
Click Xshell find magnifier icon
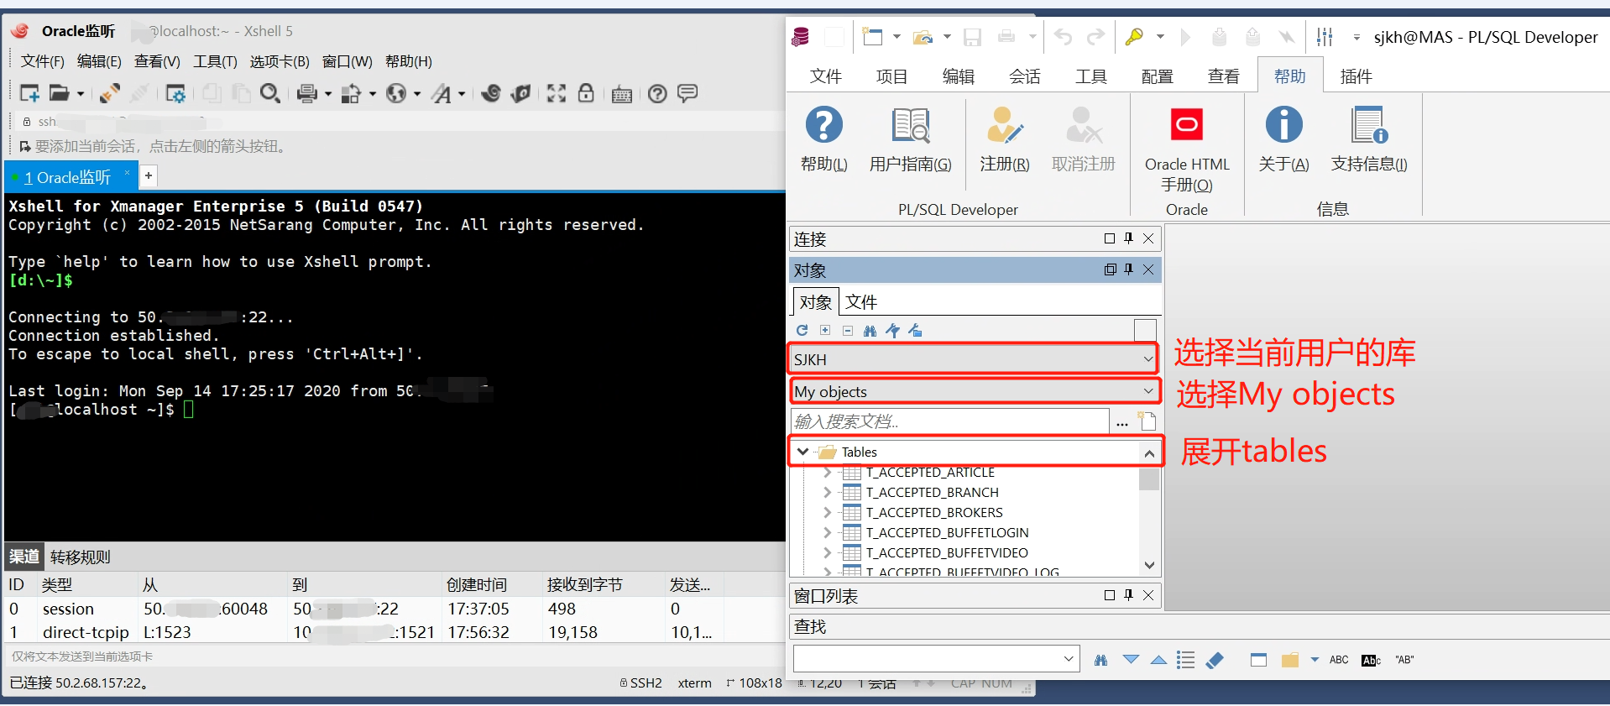pos(269,93)
